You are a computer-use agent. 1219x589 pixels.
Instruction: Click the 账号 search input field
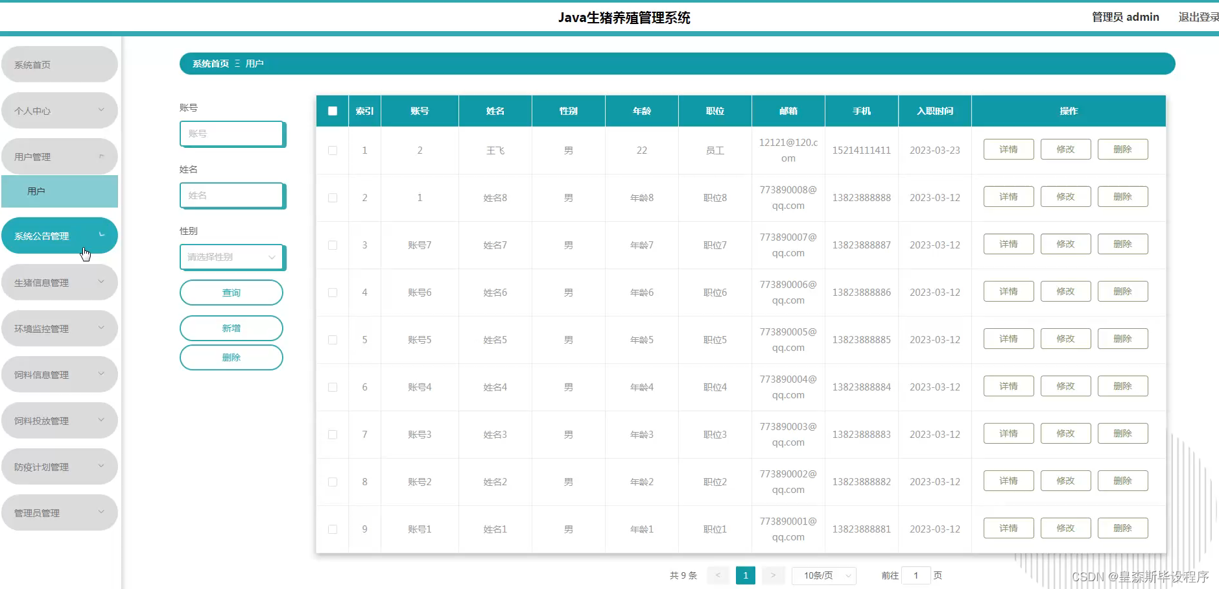pyautogui.click(x=231, y=134)
